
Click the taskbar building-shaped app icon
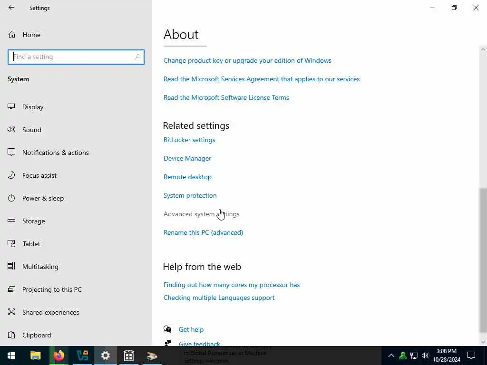[128, 355]
